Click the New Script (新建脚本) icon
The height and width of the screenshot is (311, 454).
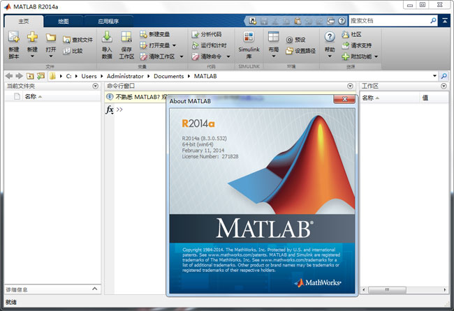(x=13, y=37)
